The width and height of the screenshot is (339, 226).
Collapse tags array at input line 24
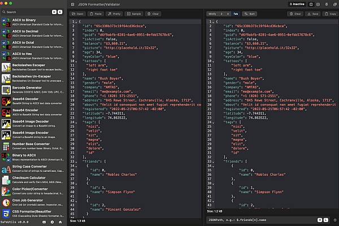pos(76,123)
